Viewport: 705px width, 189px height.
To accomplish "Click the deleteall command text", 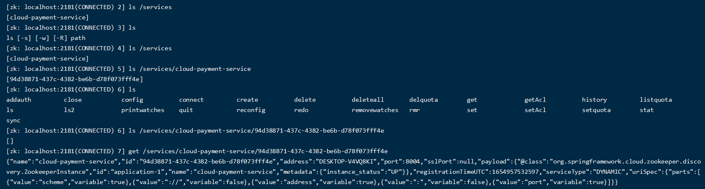I will click(x=367, y=100).
